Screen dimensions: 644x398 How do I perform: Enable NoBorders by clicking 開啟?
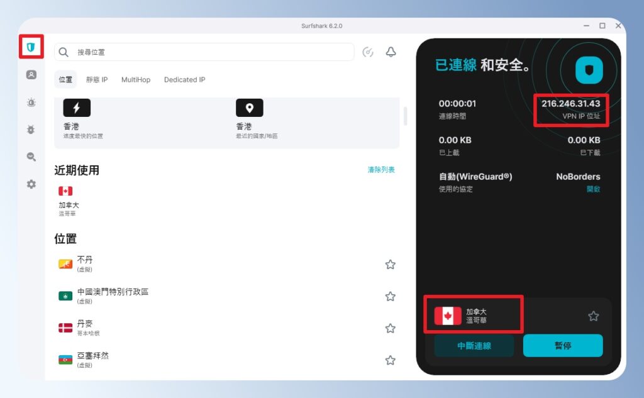[594, 189]
